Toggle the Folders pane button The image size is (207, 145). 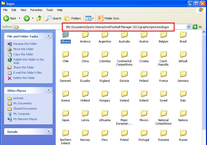click(73, 18)
